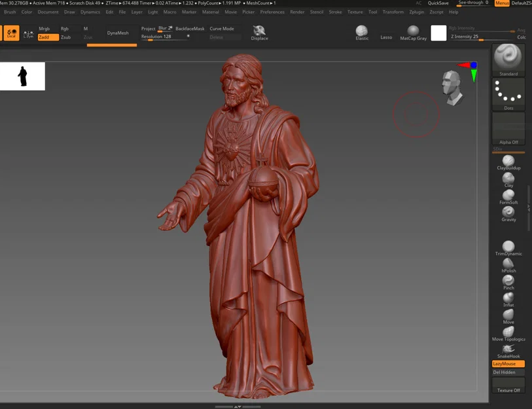Select the TrimDynamic brush
The height and width of the screenshot is (409, 532).
pos(508,248)
